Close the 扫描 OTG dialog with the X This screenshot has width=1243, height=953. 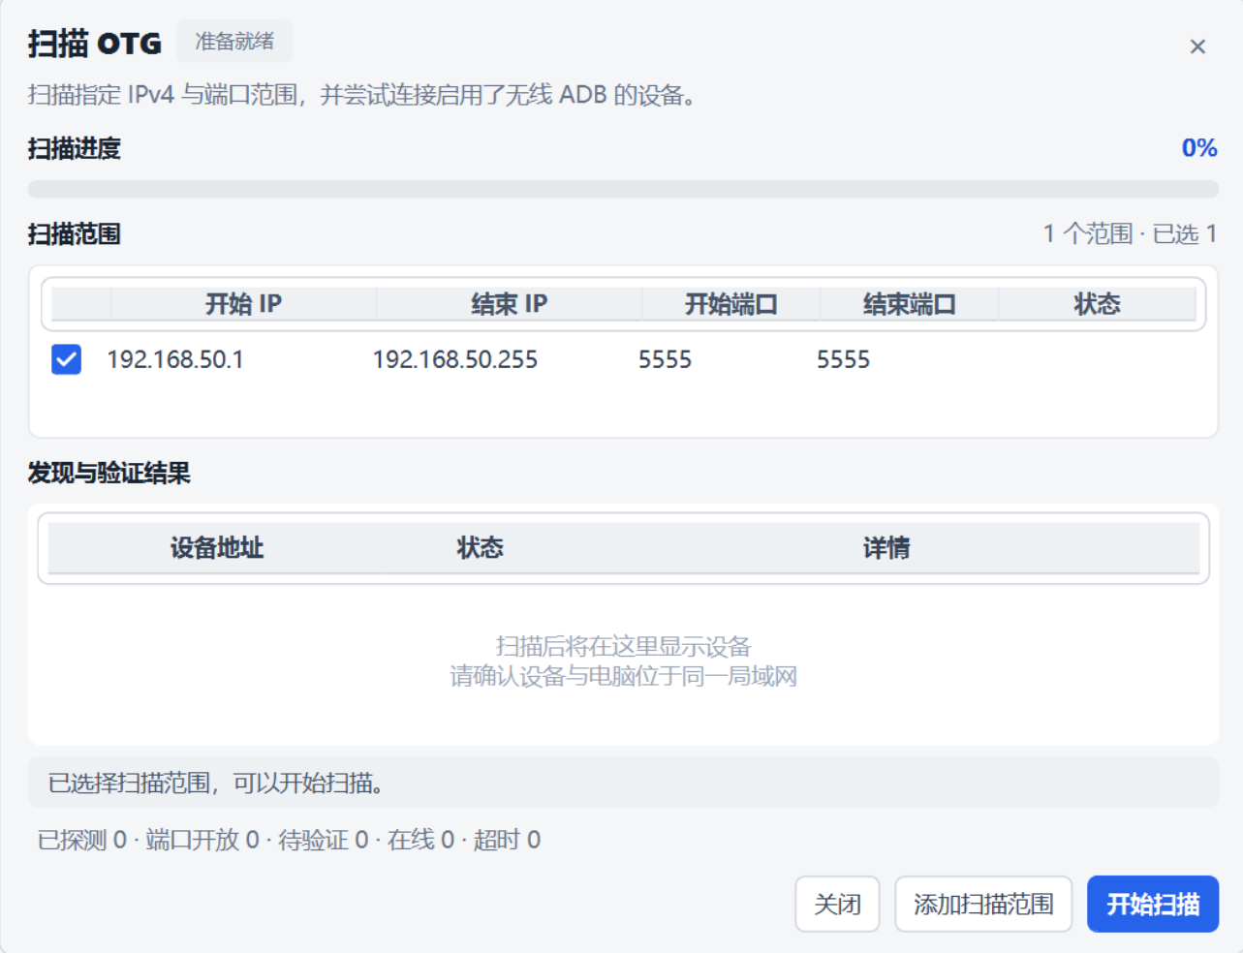(x=1197, y=46)
